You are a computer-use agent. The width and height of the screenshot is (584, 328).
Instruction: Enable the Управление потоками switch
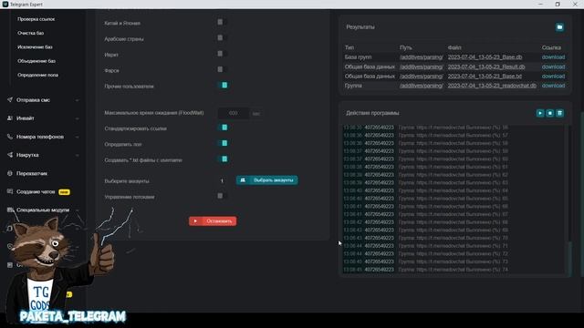tap(222, 196)
